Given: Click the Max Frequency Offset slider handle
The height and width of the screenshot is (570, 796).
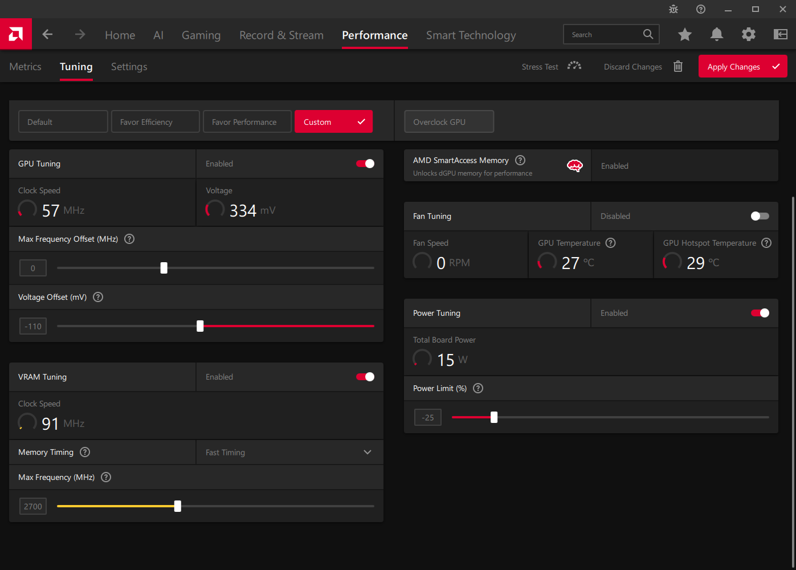Looking at the screenshot, I should [164, 268].
